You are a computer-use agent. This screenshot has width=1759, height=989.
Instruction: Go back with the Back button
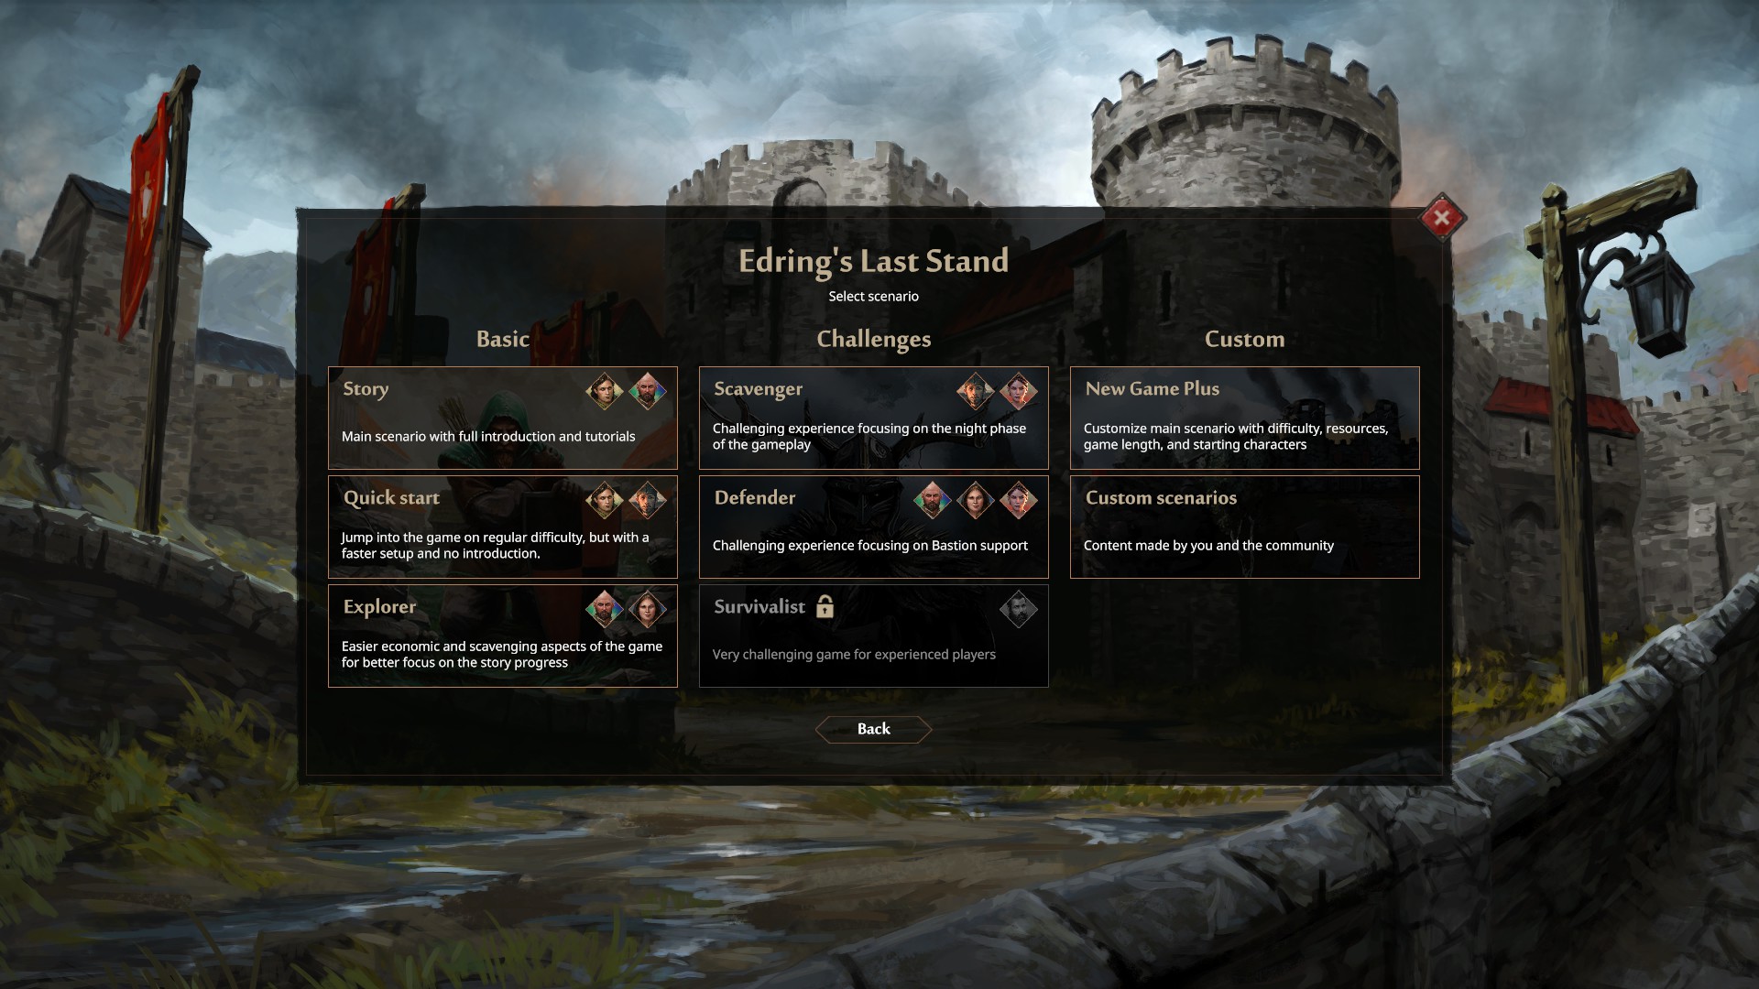point(874,729)
